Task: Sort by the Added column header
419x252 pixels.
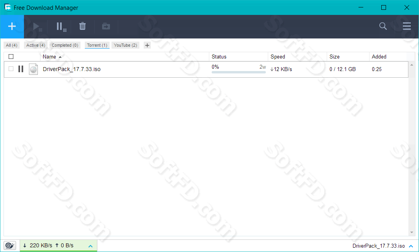Action: click(x=379, y=57)
